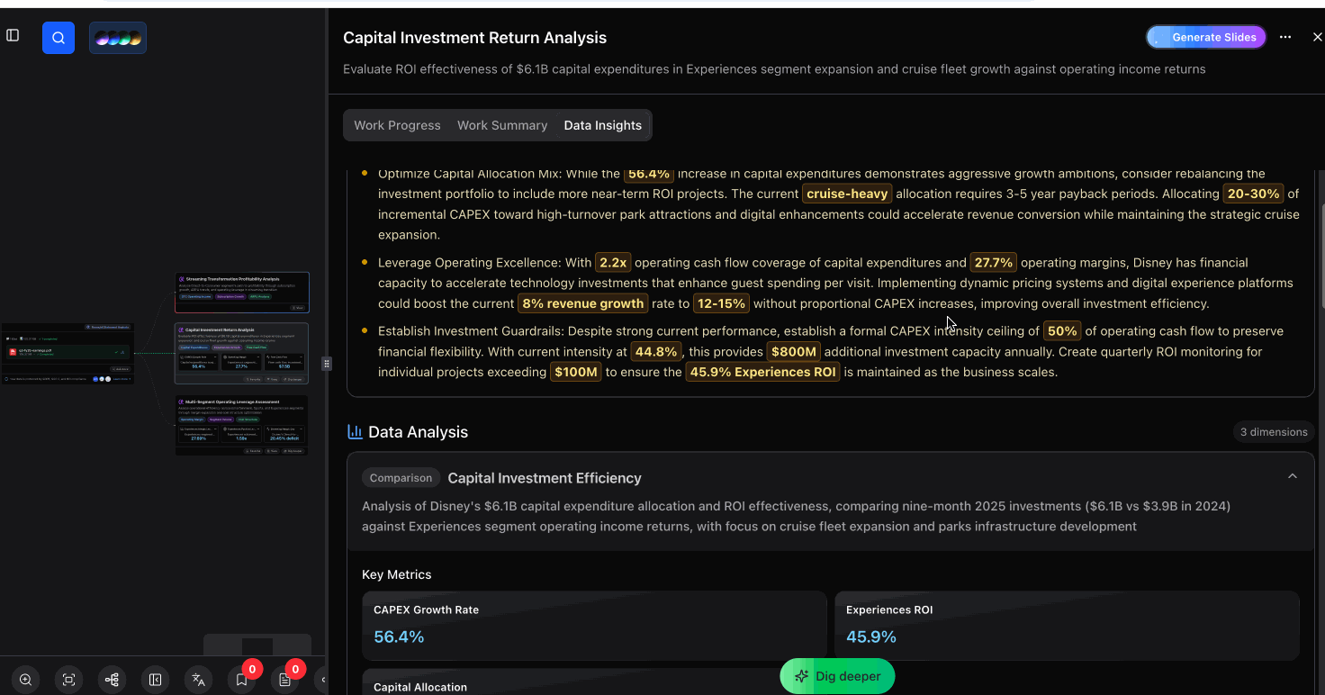Viewport: 1325px width, 695px height.
Task: Click Dig deeper on Capital Investment Return card
Action: coord(294,379)
